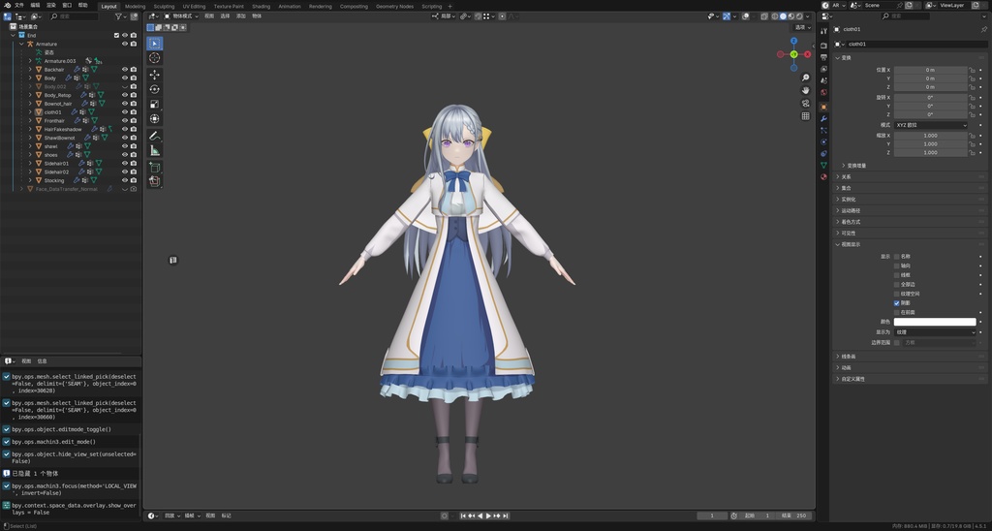Image resolution: width=992 pixels, height=531 pixels.
Task: Uncheck the 阴影 (Shadow) checkbox
Action: coord(896,303)
